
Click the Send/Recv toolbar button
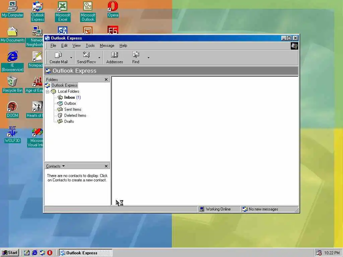[86, 58]
